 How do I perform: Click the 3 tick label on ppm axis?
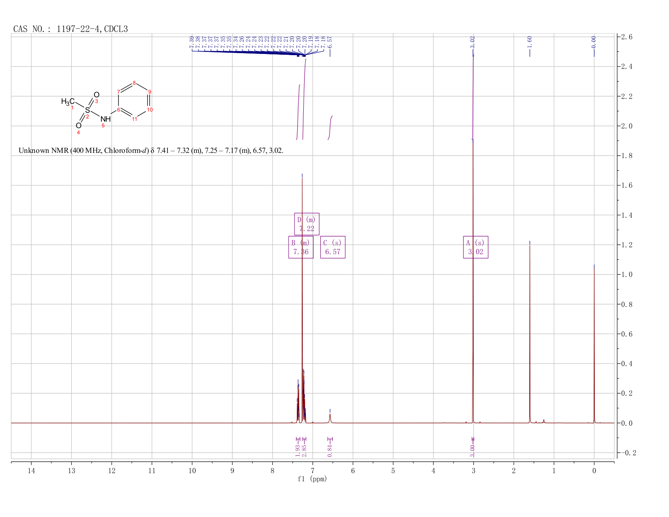pyautogui.click(x=473, y=471)
